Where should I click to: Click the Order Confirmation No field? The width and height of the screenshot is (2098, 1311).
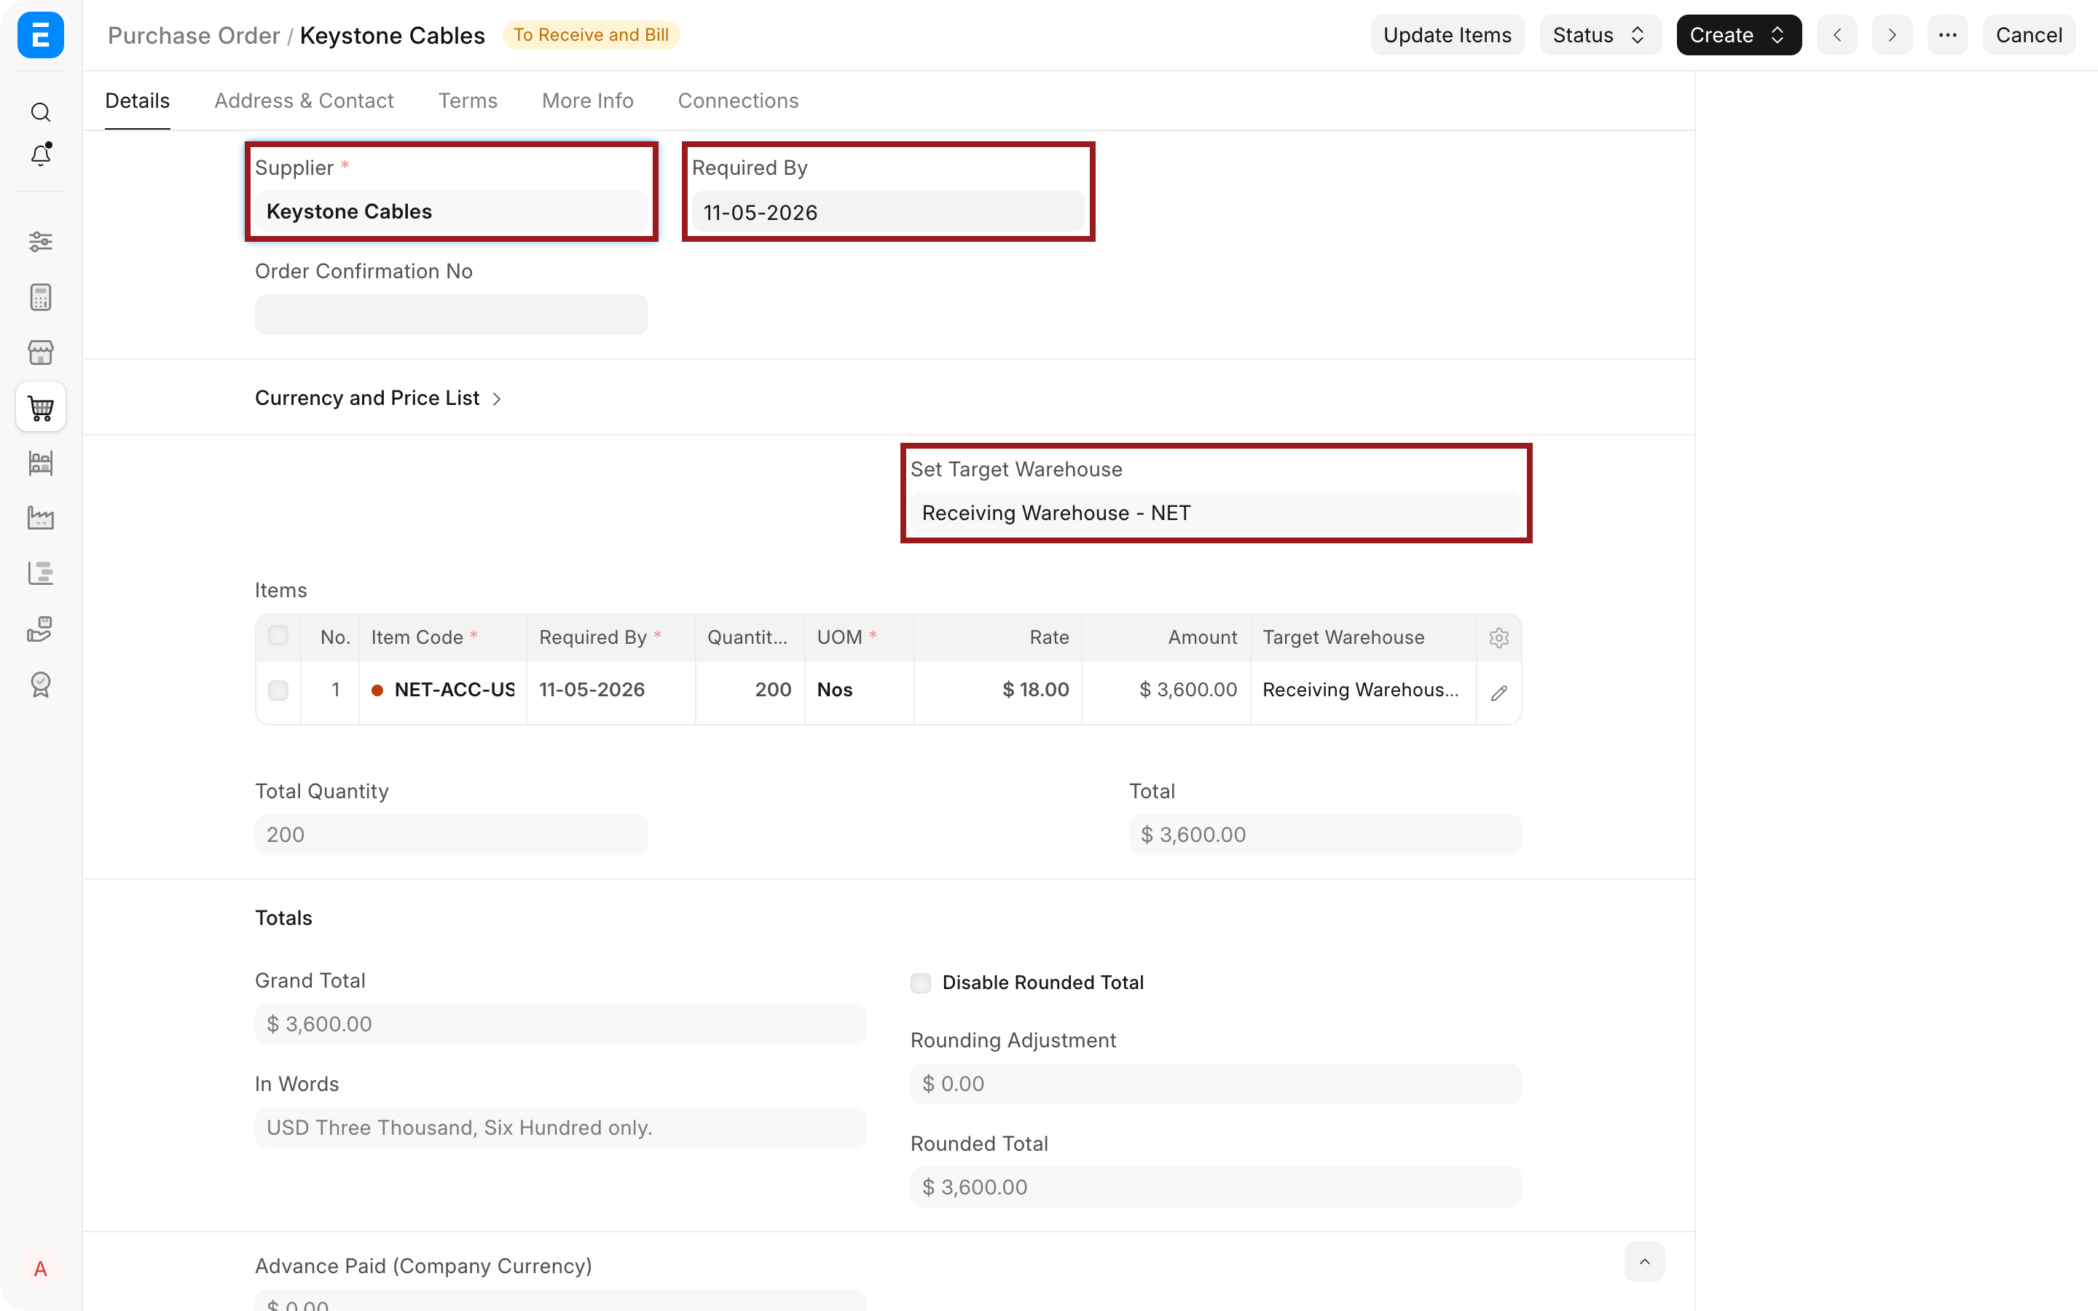click(451, 315)
